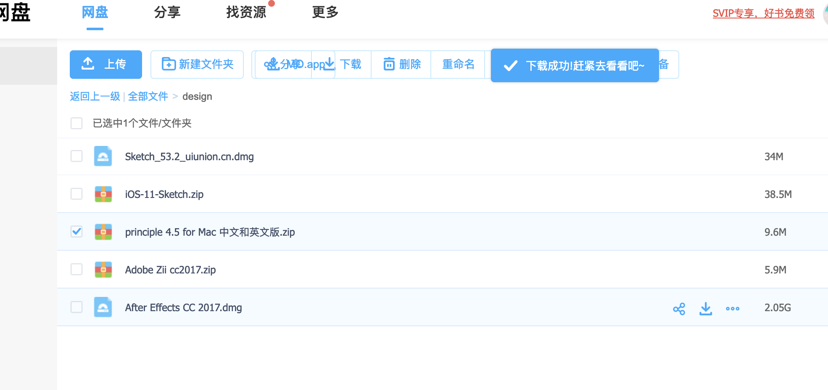
Task: Open file iOS-11-Sketch.zip
Action: [164, 195]
